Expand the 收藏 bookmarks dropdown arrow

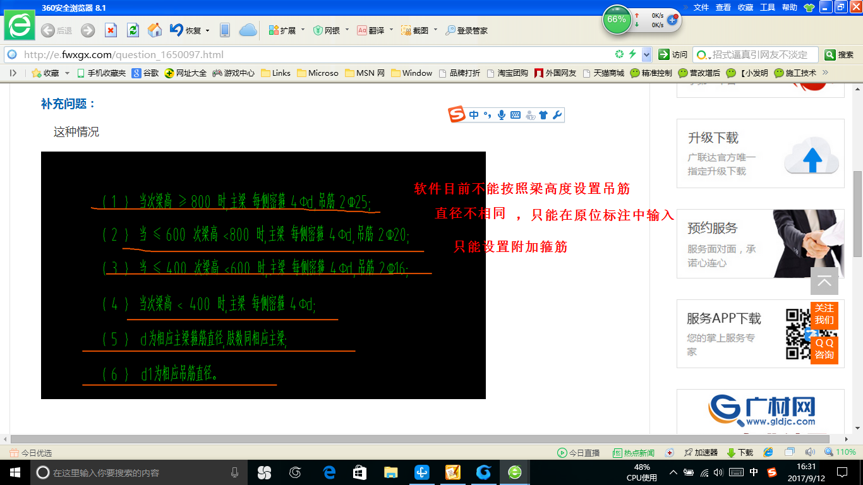coord(67,73)
